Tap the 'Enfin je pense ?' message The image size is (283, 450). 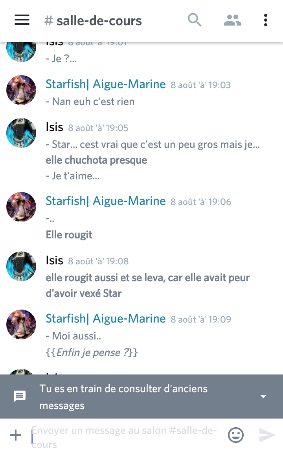[92, 352]
